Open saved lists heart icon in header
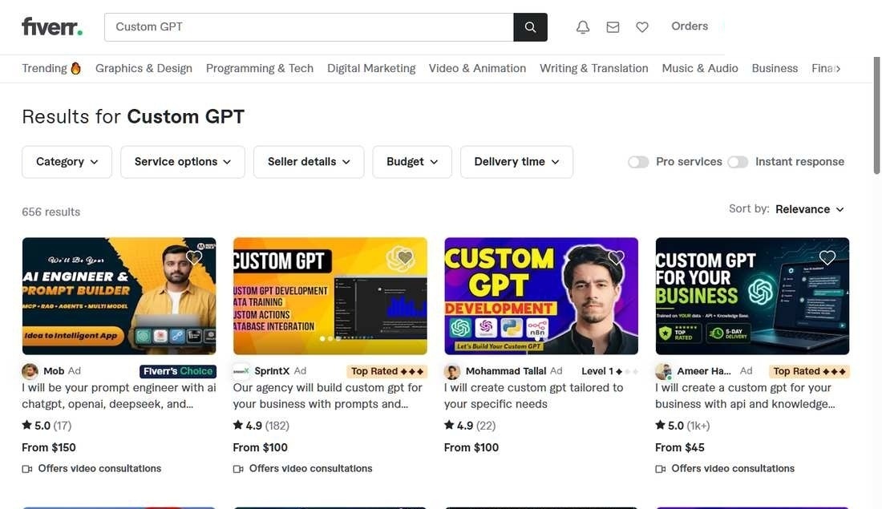882x509 pixels. (x=641, y=27)
